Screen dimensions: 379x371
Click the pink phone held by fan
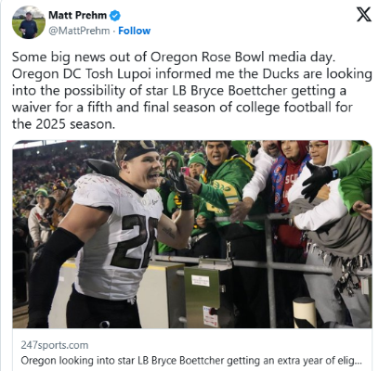185,172
